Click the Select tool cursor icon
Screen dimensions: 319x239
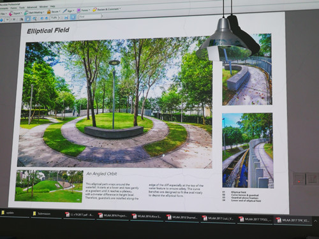point(22,19)
